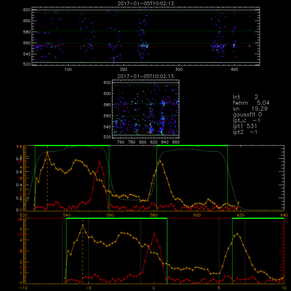This screenshot has width=291, height=291.
Task: Click the top plot title 2017-01-05T10:02:13
Action: [146, 3]
